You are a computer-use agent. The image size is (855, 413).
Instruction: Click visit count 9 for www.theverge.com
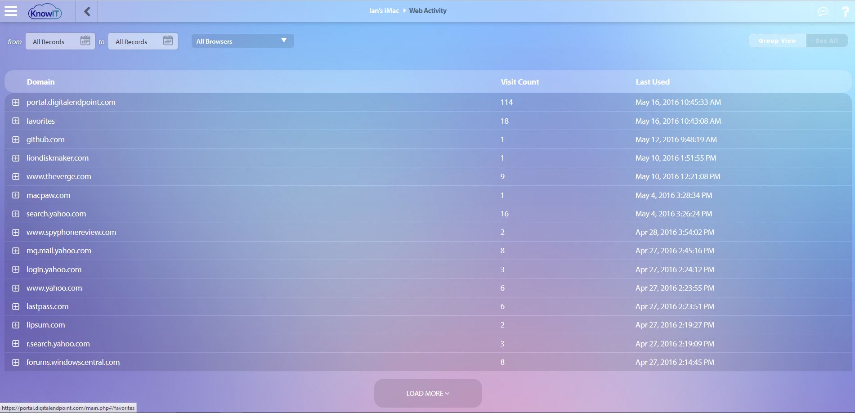pos(502,176)
